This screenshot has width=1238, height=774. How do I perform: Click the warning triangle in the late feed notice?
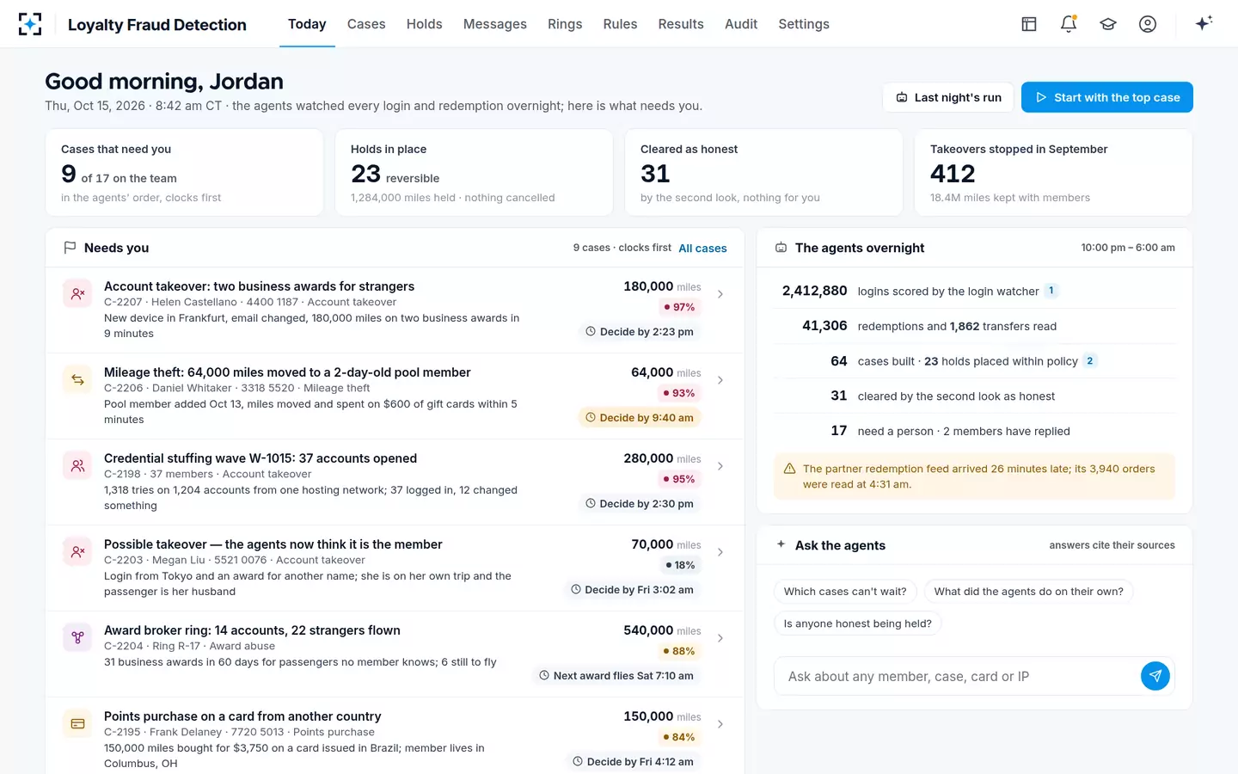pos(789,469)
